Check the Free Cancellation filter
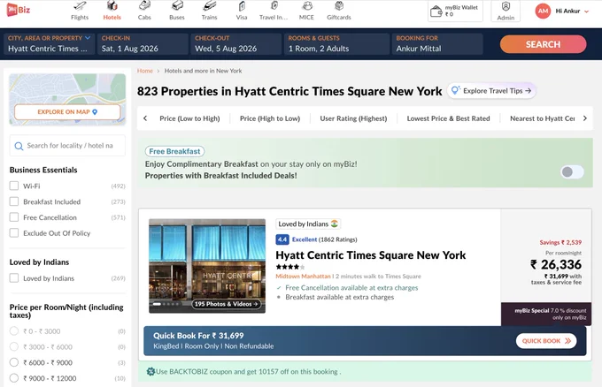Image resolution: width=602 pixels, height=387 pixels. click(14, 217)
